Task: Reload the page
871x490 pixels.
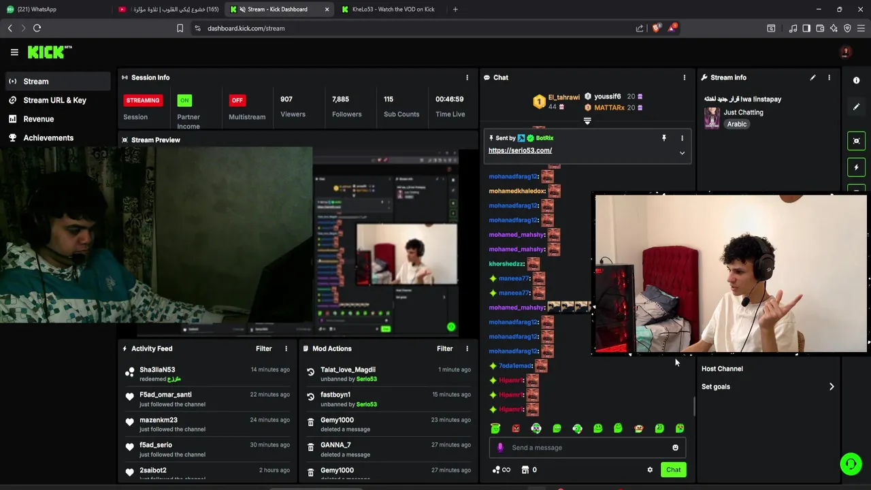Action: [x=37, y=28]
